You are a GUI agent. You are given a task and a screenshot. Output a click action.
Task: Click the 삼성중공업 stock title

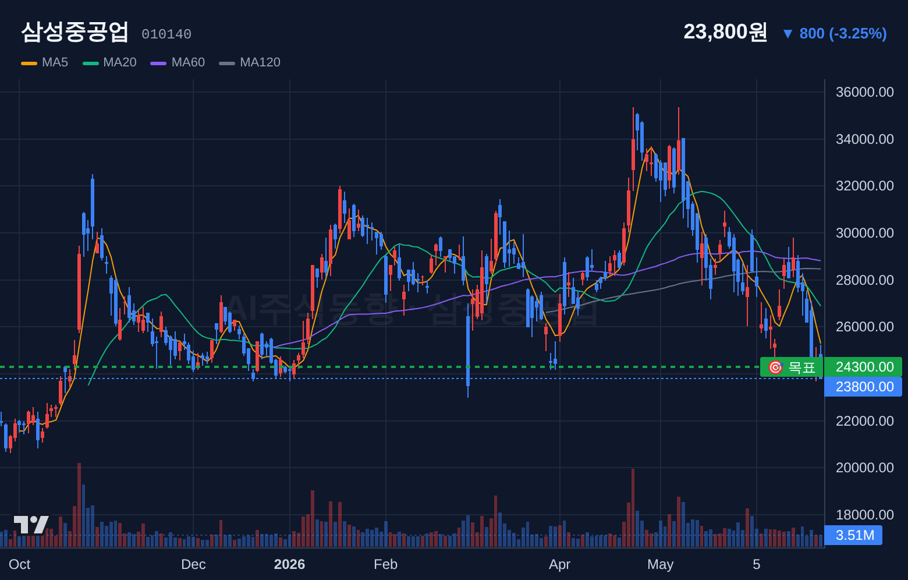coord(75,32)
